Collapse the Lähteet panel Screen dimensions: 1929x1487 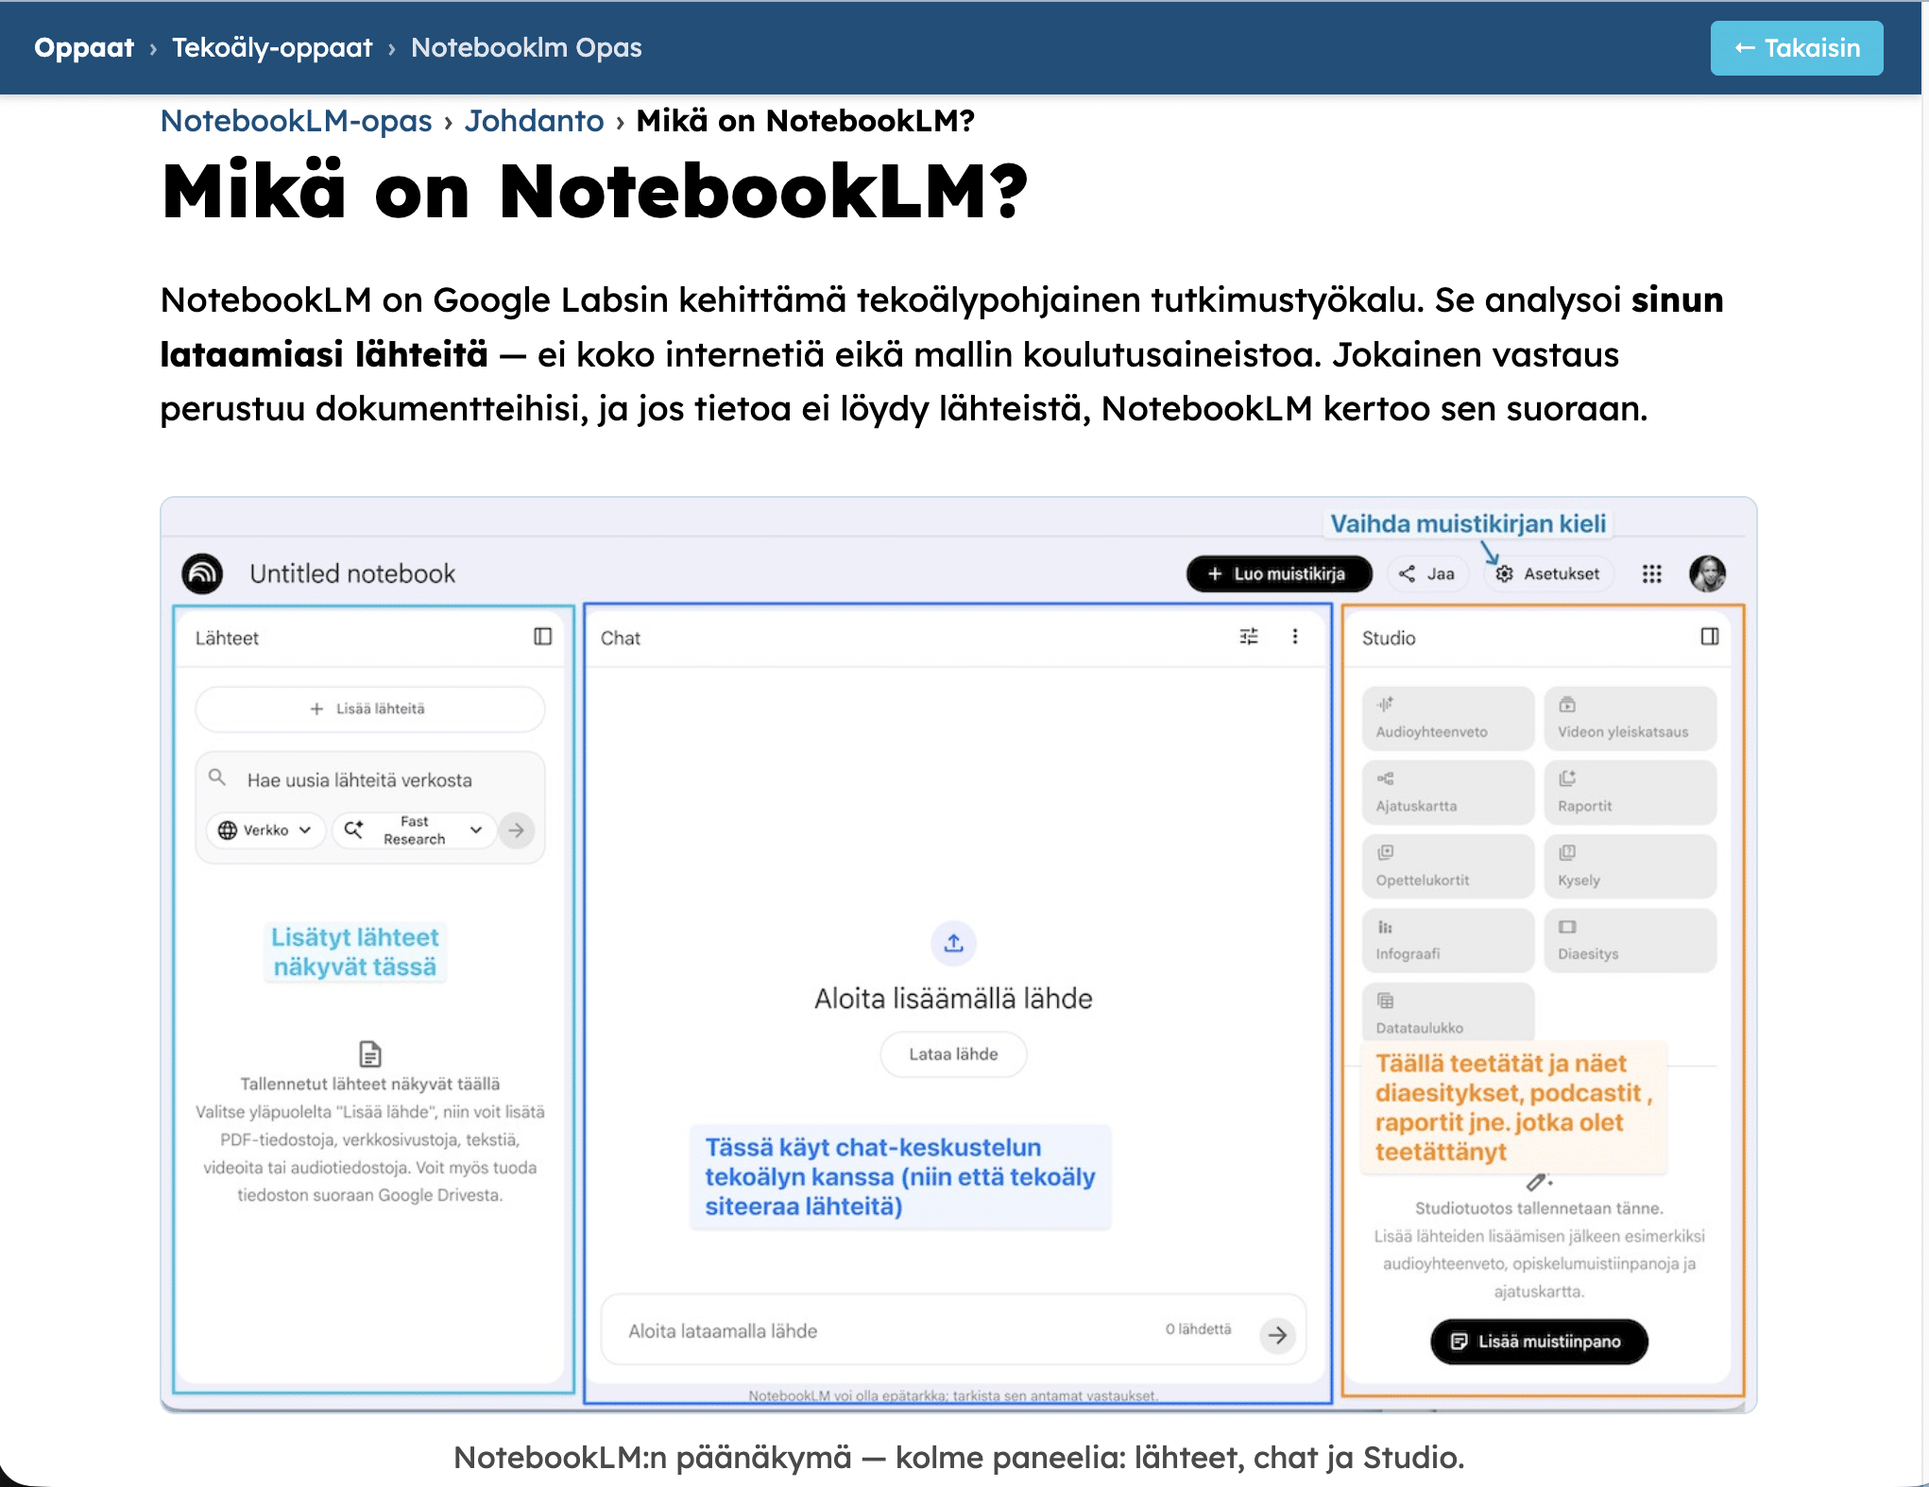(x=542, y=637)
